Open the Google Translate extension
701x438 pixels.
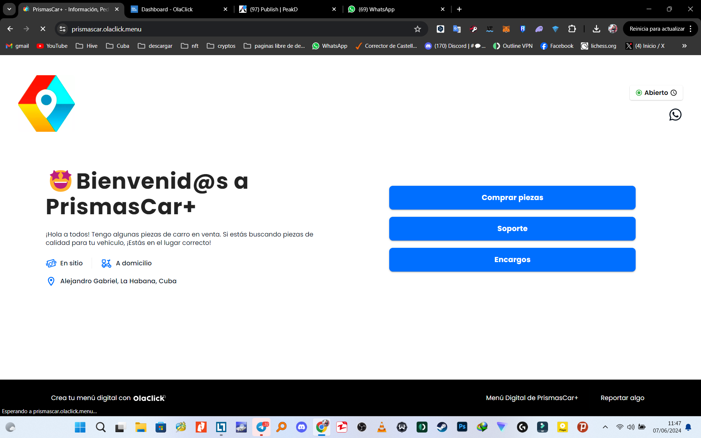click(x=457, y=29)
